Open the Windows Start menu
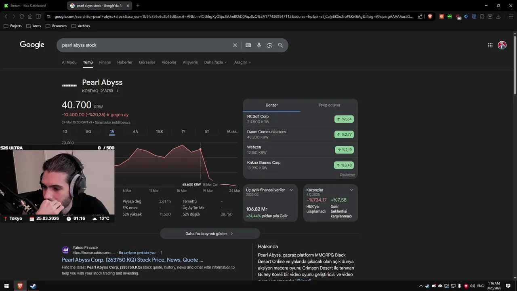This screenshot has height=291, width=517. [6, 286]
